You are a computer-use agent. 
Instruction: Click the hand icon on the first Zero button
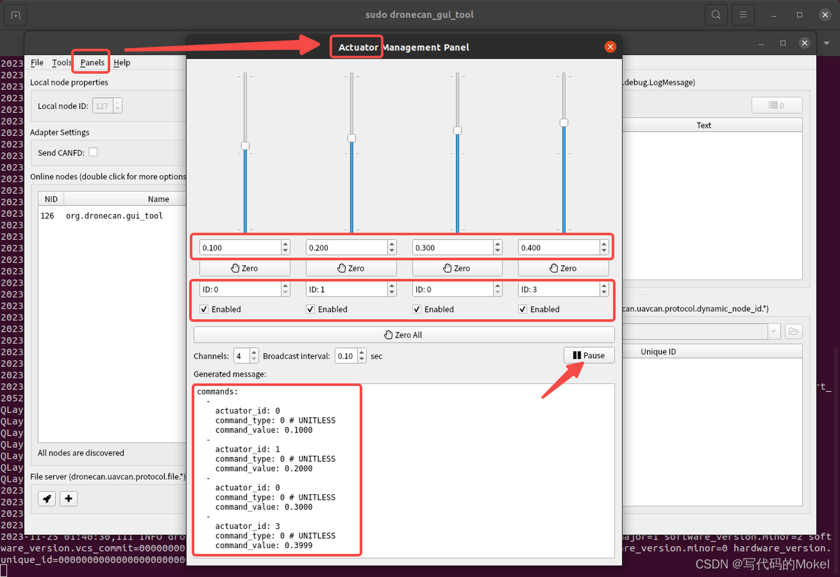[x=235, y=268]
